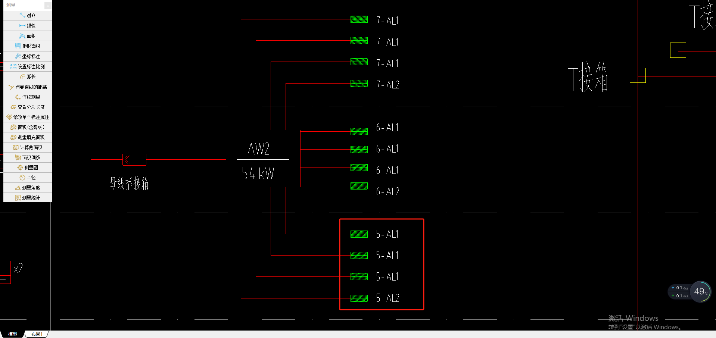
Task: Open 设置标注比例 annotation scale setting
Action: coord(28,66)
